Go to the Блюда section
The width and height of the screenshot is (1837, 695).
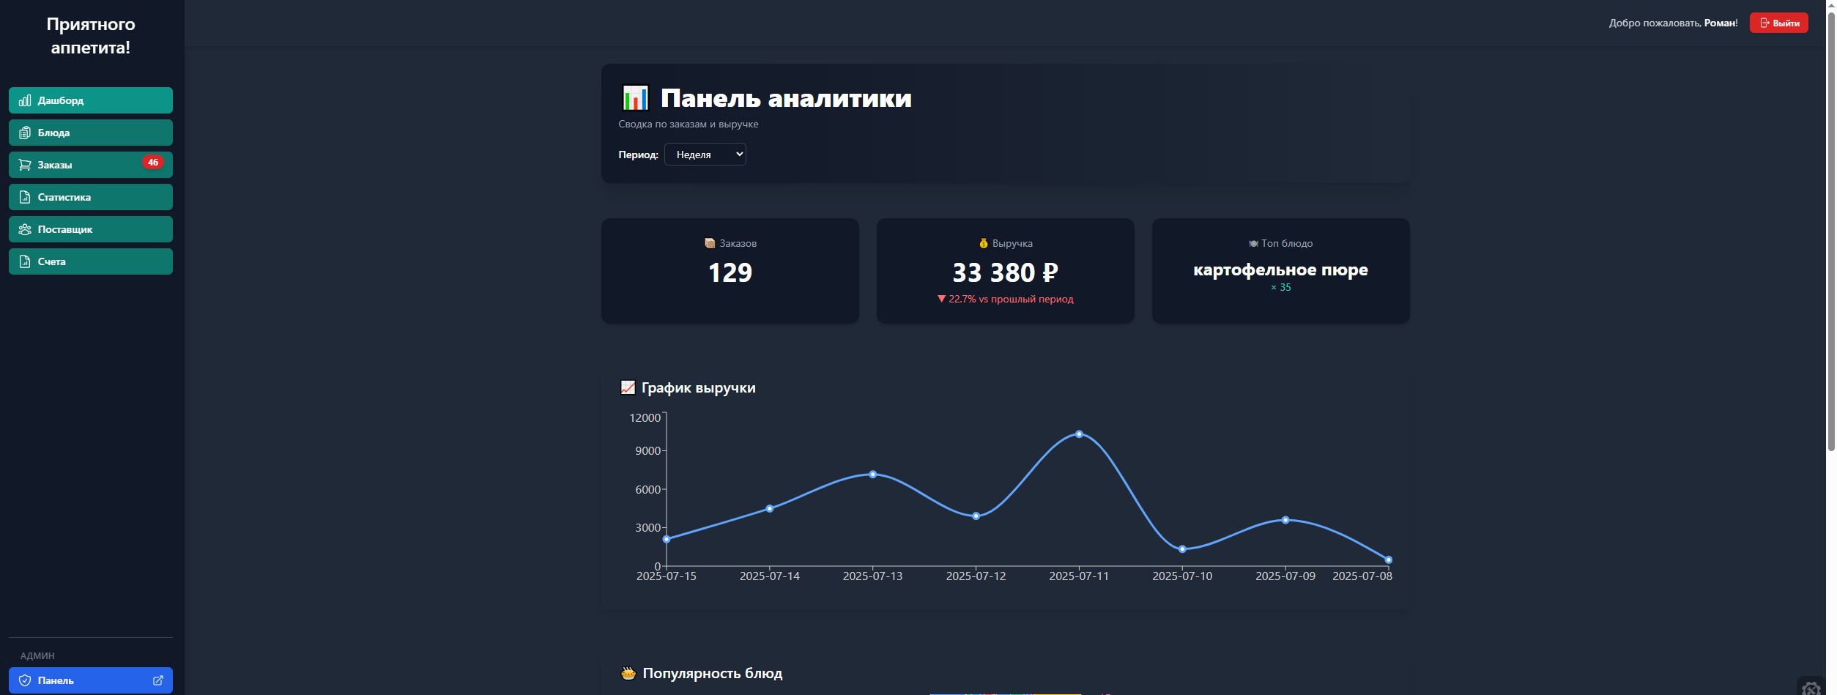91,133
